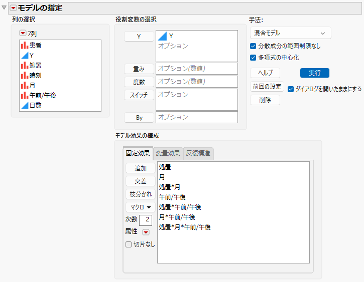Switch to the 変量効果 tab
The height and width of the screenshot is (282, 364).
[168, 153]
